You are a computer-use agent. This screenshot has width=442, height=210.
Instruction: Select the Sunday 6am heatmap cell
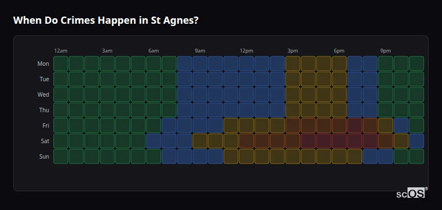(154, 156)
